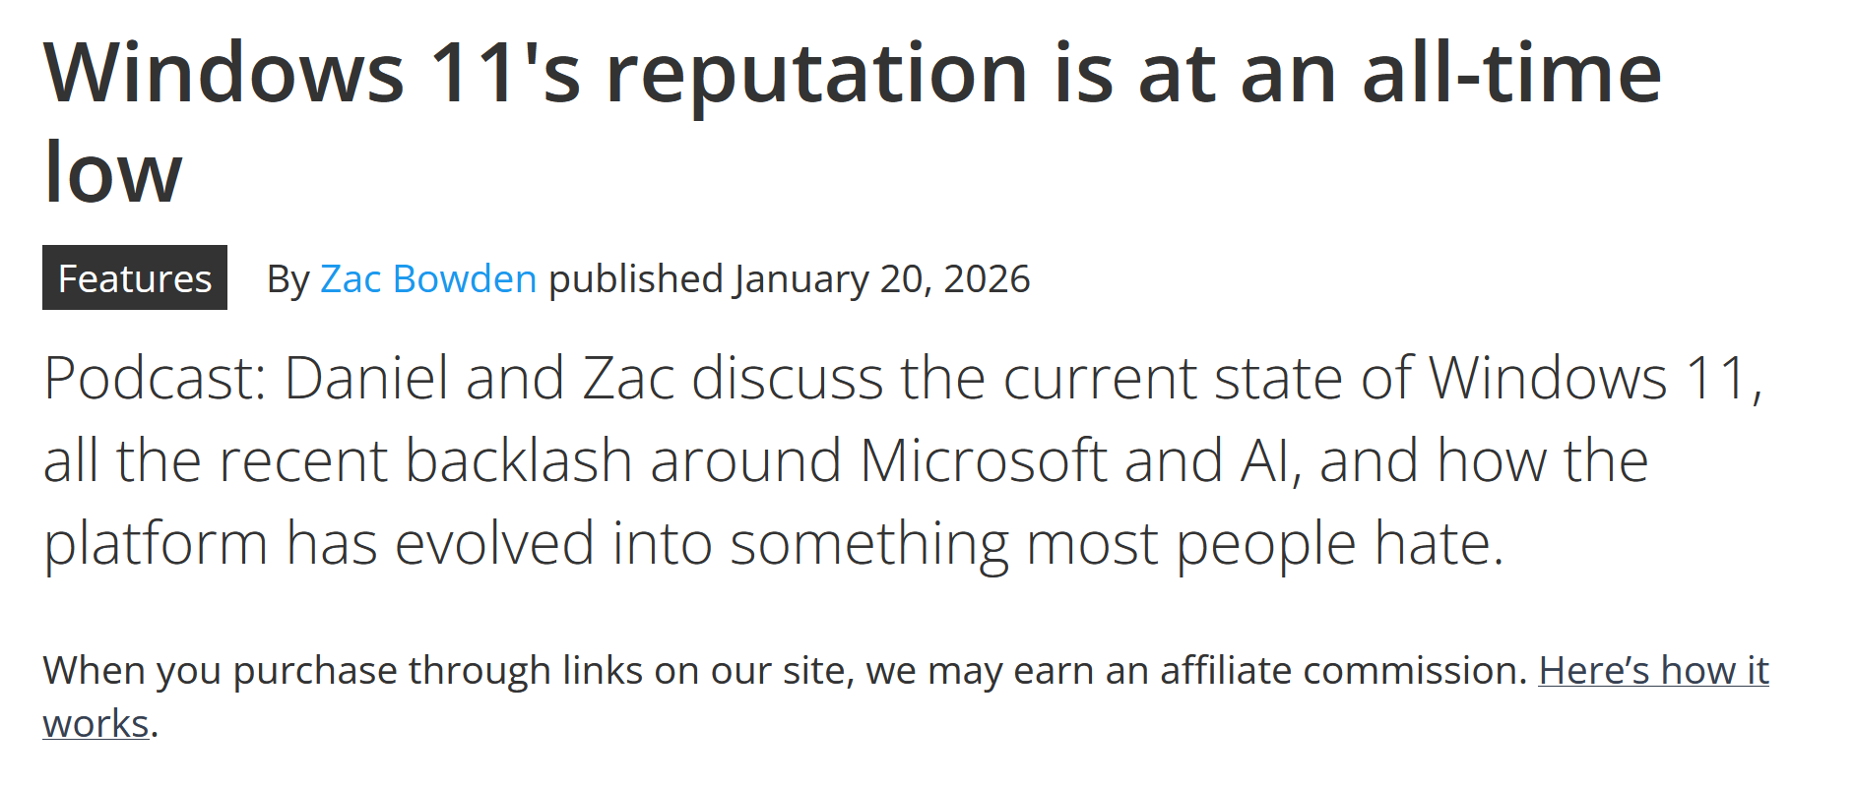Click the word "Podcast:" in the summary
The image size is (1855, 788).
point(156,379)
